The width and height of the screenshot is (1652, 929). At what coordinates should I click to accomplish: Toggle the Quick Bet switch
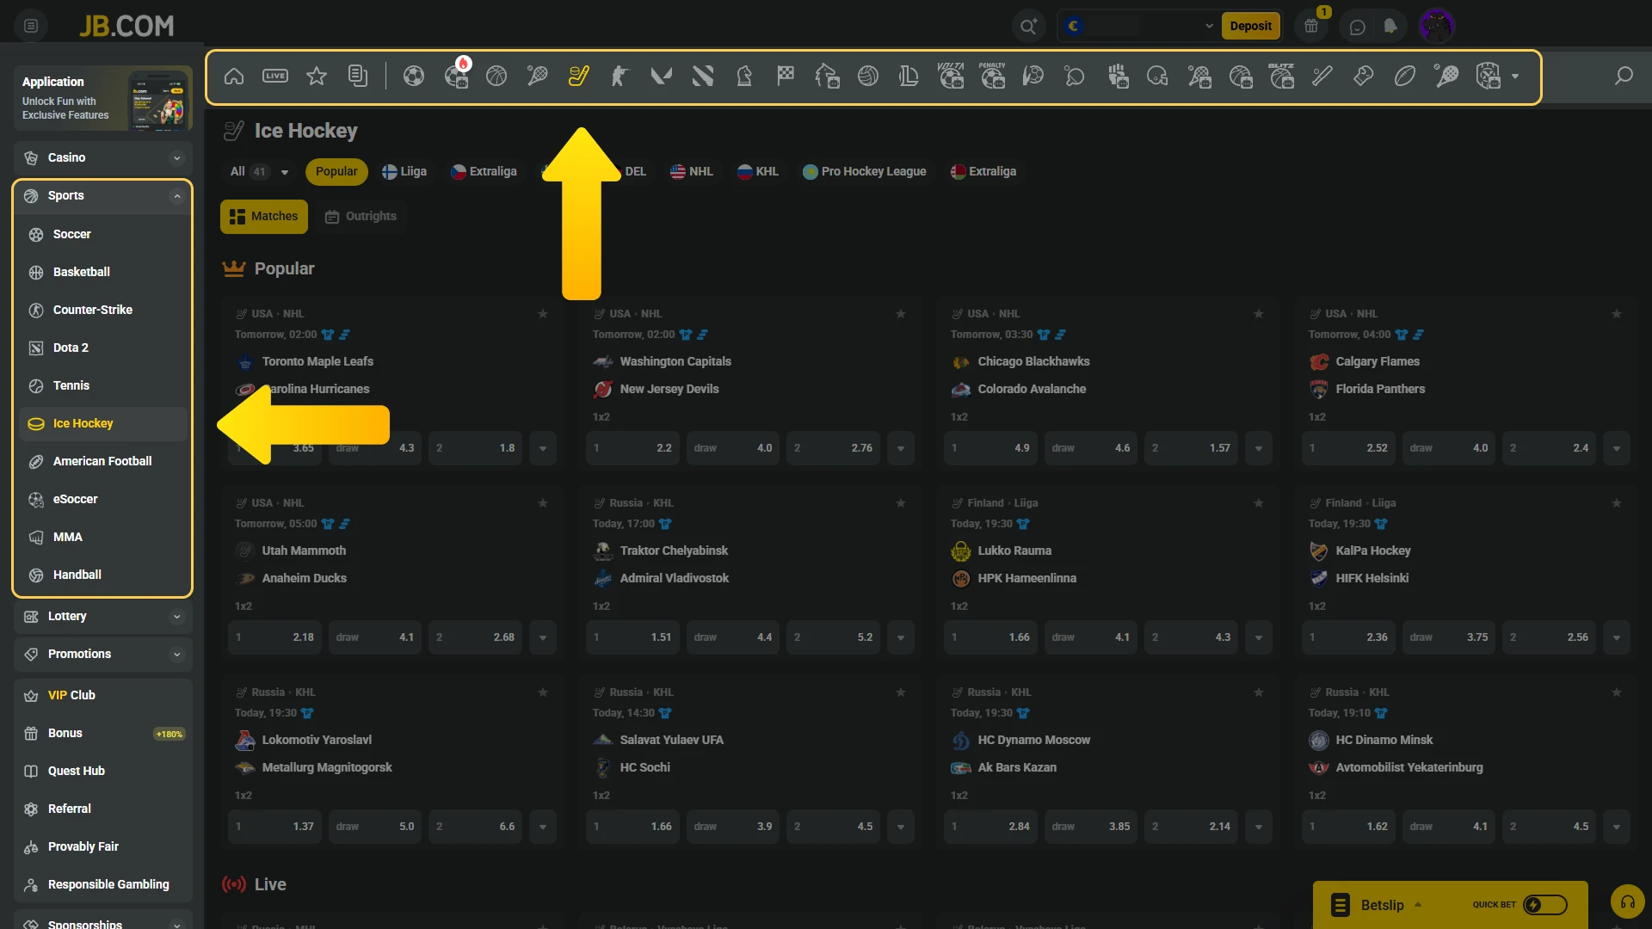tap(1545, 905)
